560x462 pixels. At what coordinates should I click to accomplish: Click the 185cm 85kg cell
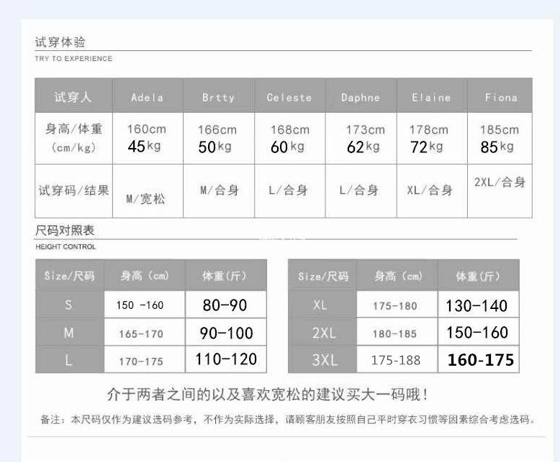tap(500, 139)
